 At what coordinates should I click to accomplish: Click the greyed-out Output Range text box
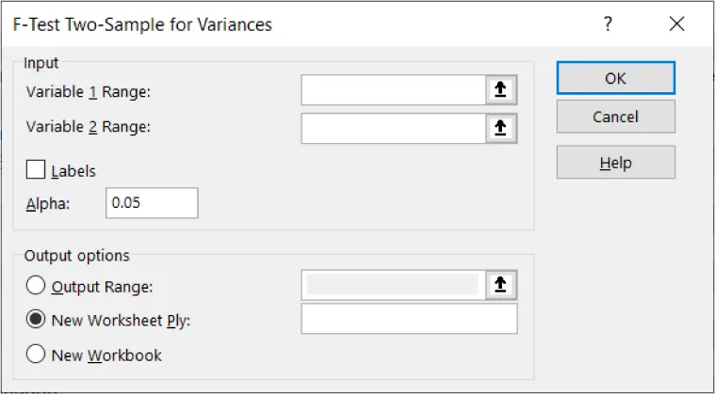point(393,285)
